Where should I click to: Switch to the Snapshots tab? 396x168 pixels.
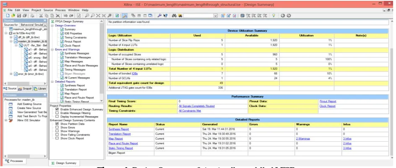pyautogui.click(x=25, y=89)
